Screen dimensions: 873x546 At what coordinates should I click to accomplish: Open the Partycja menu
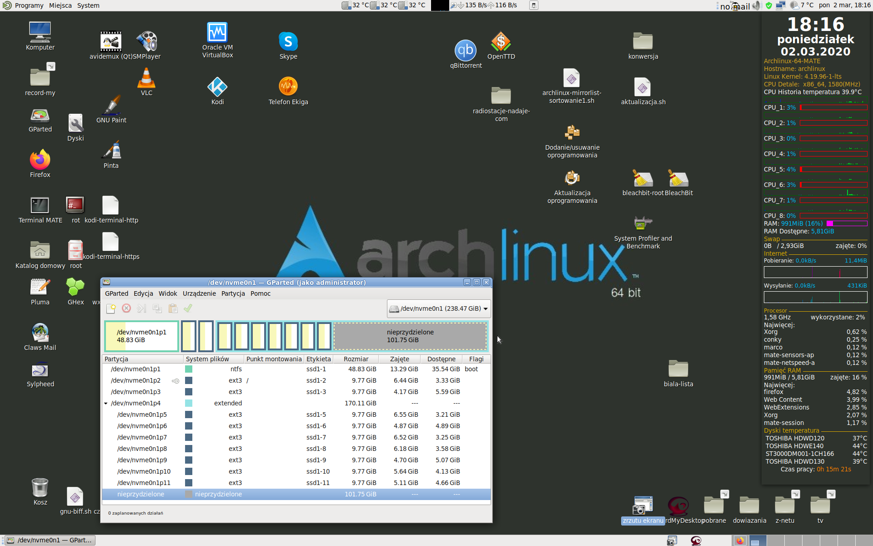click(233, 293)
